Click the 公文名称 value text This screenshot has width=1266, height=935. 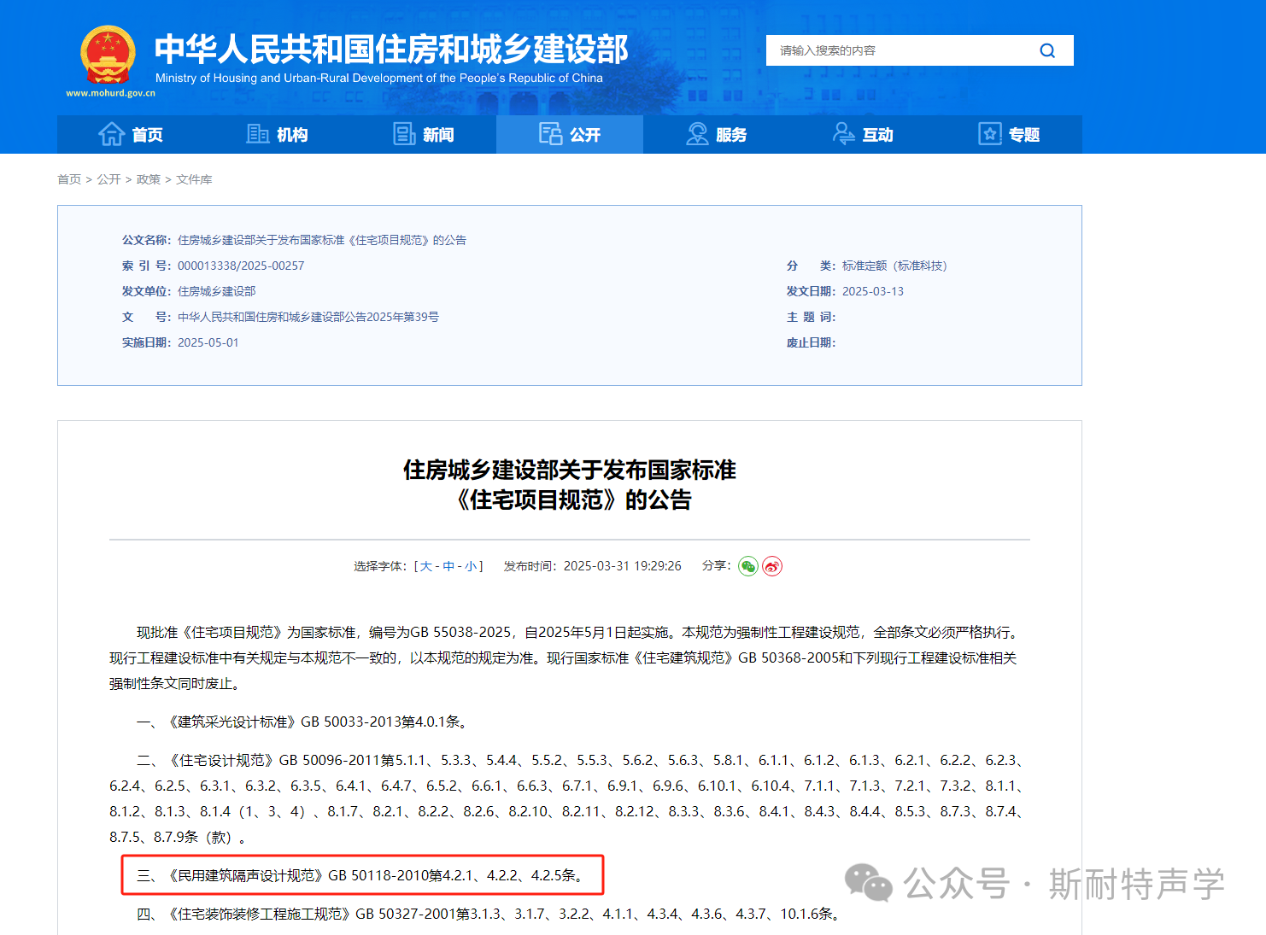[322, 240]
